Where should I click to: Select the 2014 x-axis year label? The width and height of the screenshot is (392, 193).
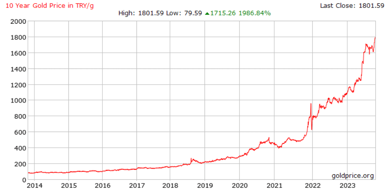pos(34,186)
